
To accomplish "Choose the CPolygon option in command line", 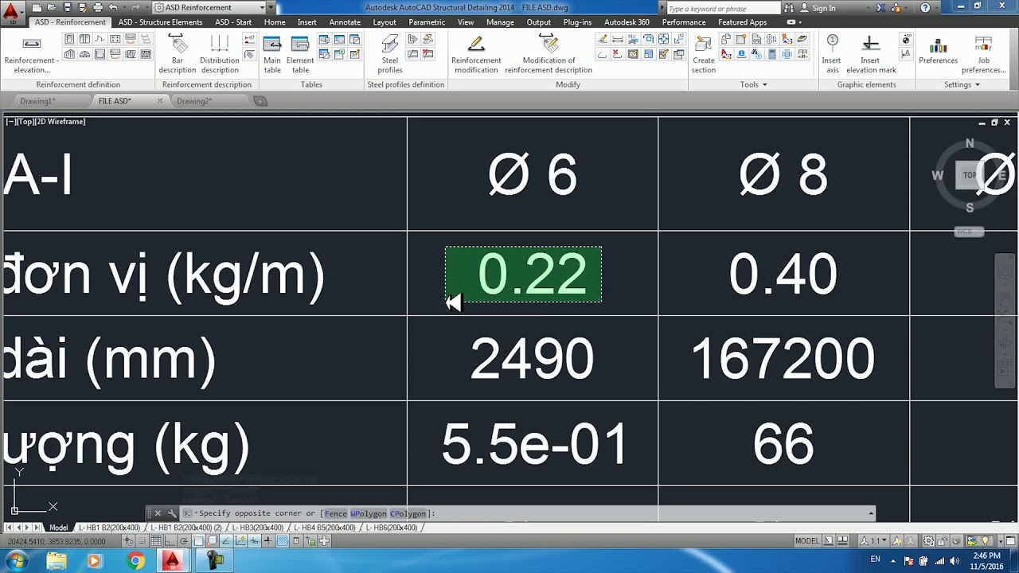I will tap(408, 514).
